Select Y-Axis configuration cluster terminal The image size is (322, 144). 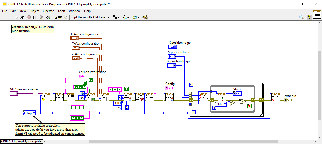76,48
